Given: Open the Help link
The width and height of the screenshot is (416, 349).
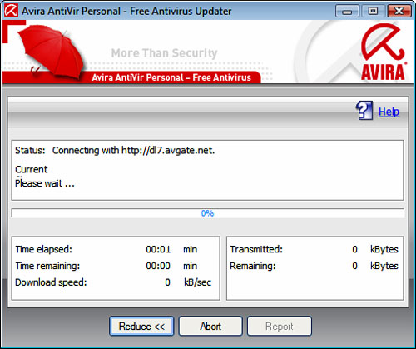Looking at the screenshot, I should [389, 112].
